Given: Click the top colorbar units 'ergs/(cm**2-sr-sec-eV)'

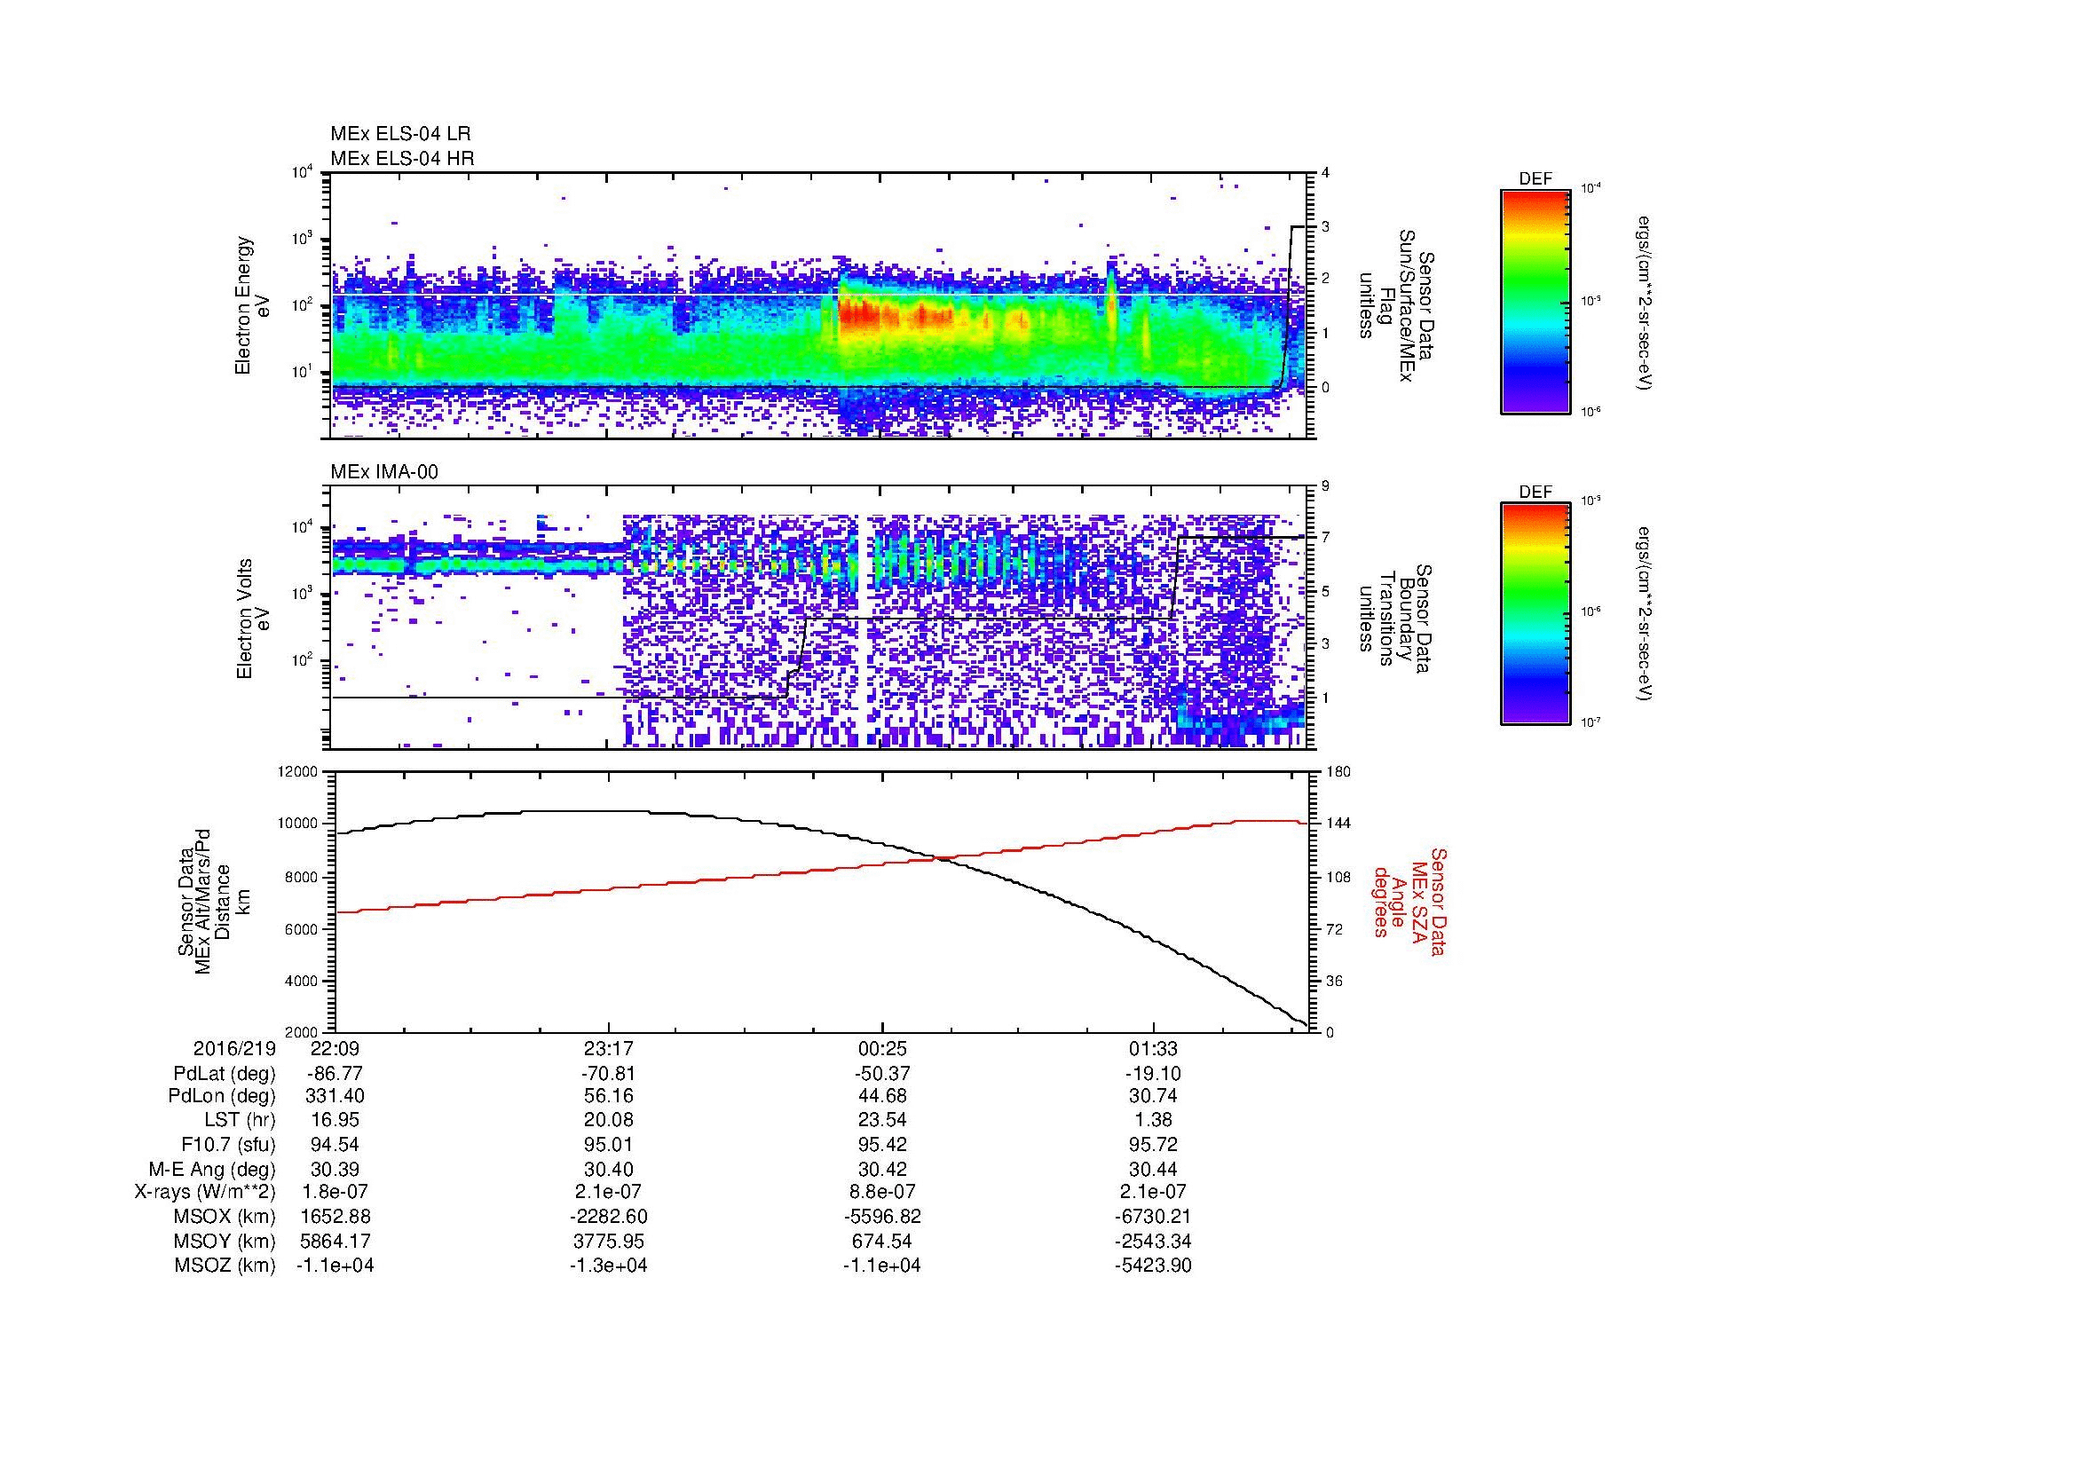Looking at the screenshot, I should pyautogui.click(x=1644, y=302).
